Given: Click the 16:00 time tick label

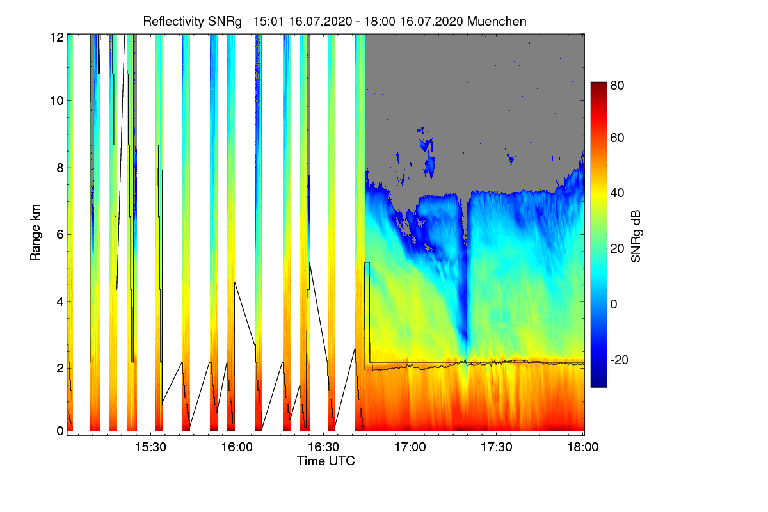Looking at the screenshot, I should [x=237, y=447].
